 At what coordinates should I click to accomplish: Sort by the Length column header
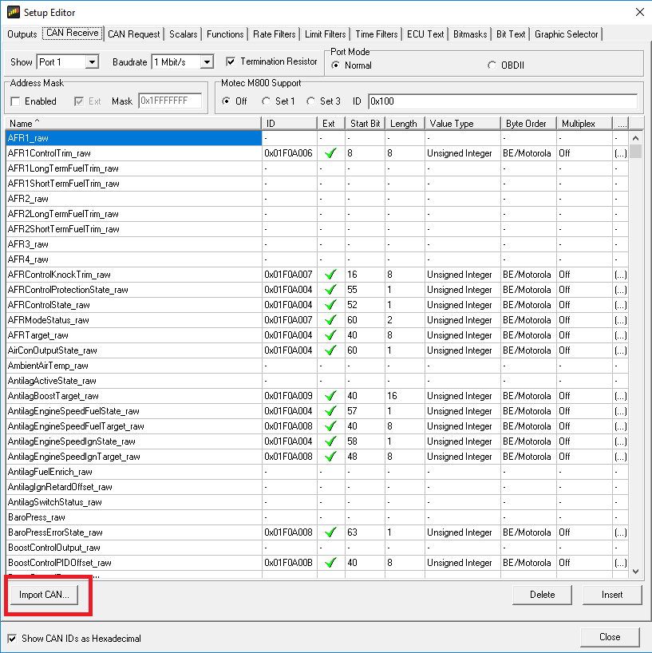(x=405, y=123)
